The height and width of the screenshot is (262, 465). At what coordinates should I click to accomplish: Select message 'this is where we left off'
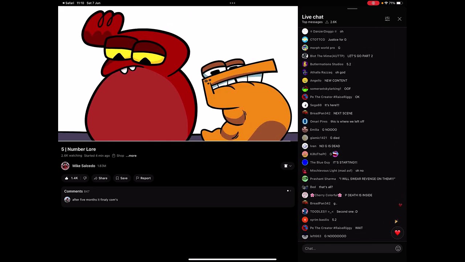347,122
